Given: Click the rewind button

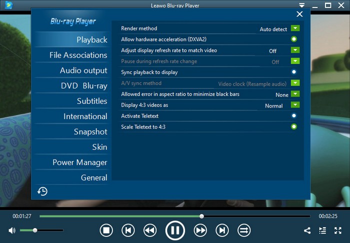Looking at the screenshot, I should pos(150,230).
